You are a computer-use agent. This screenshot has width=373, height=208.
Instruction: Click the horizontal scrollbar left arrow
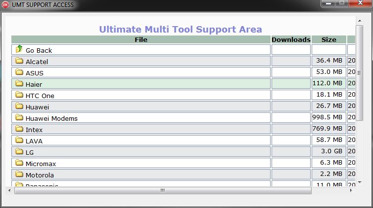coord(9,190)
